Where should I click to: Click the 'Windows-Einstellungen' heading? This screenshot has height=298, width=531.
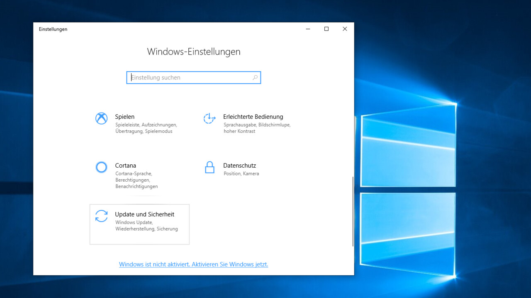point(194,52)
